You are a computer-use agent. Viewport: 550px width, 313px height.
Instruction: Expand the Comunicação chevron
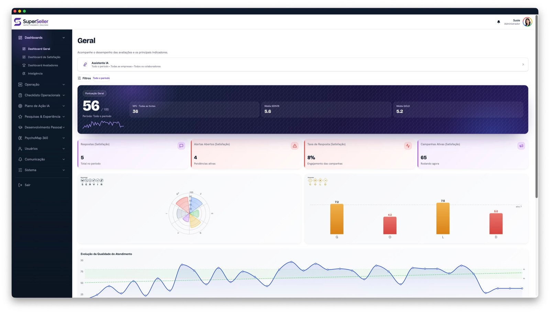tap(64, 159)
